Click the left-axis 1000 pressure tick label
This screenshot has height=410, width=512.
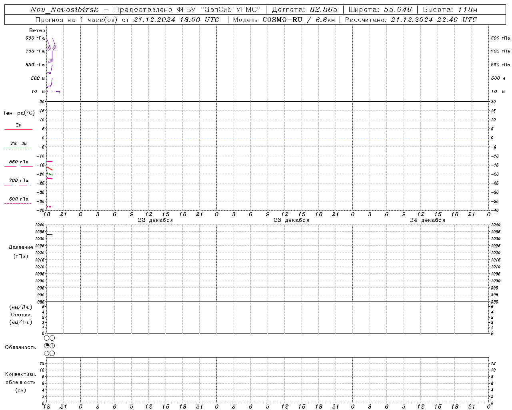40,281
